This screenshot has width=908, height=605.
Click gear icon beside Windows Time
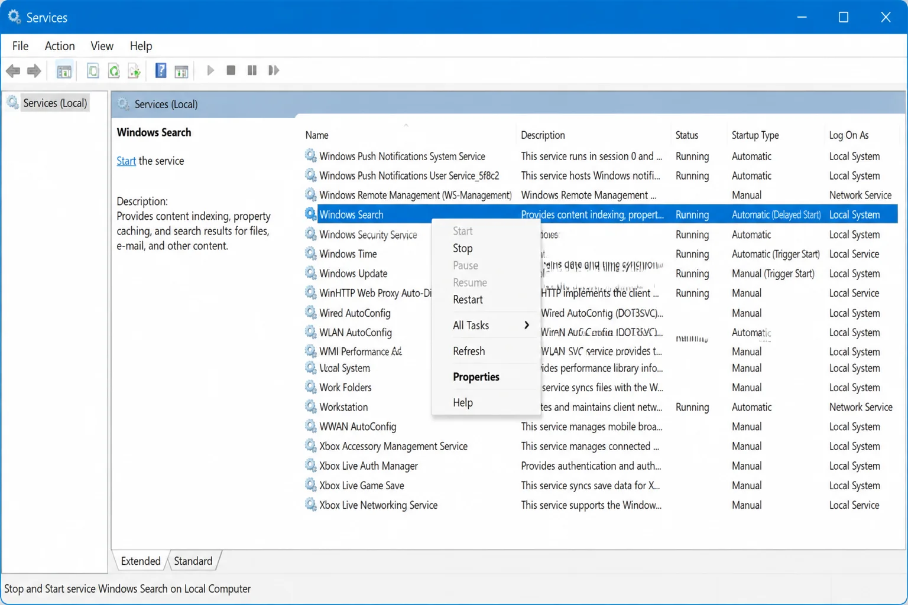tap(310, 253)
